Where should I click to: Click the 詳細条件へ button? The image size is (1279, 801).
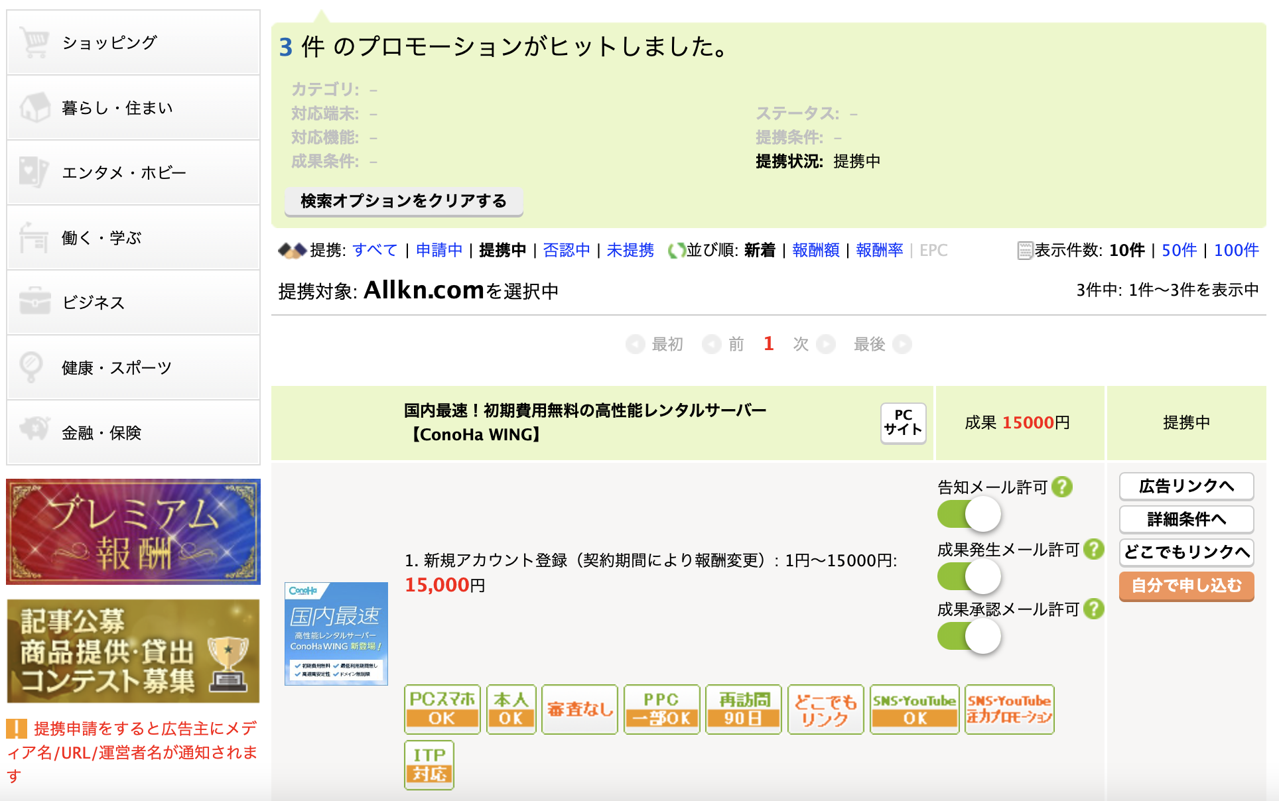[1186, 519]
